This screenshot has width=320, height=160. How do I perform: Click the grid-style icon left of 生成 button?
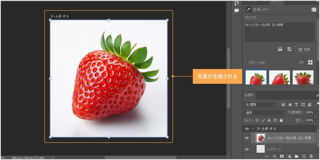(289, 49)
